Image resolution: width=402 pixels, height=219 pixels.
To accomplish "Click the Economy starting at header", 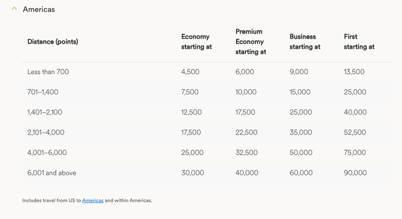I will click(x=196, y=42).
